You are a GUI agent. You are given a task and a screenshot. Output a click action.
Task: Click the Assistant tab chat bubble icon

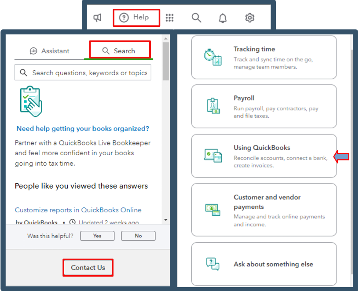(x=33, y=51)
